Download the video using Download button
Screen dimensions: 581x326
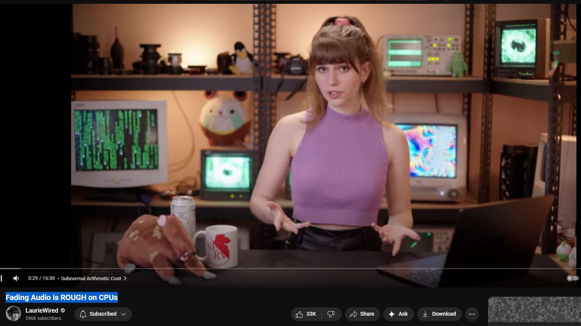coord(439,314)
